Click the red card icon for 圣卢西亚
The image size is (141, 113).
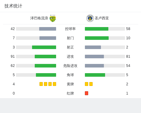(86, 93)
